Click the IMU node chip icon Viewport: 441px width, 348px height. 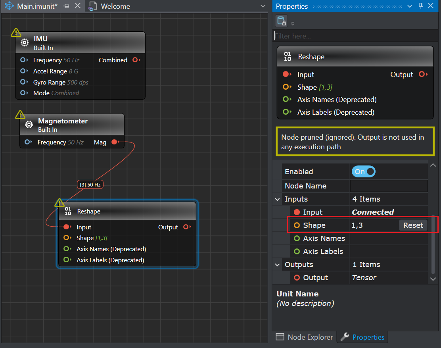[x=25, y=42]
